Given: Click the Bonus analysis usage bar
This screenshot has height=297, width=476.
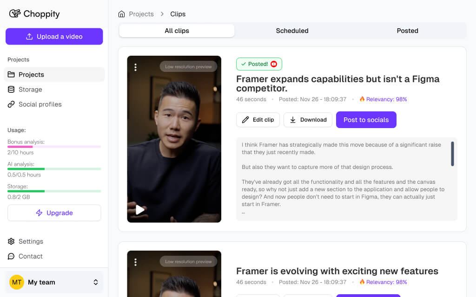Looking at the screenshot, I should point(54,147).
